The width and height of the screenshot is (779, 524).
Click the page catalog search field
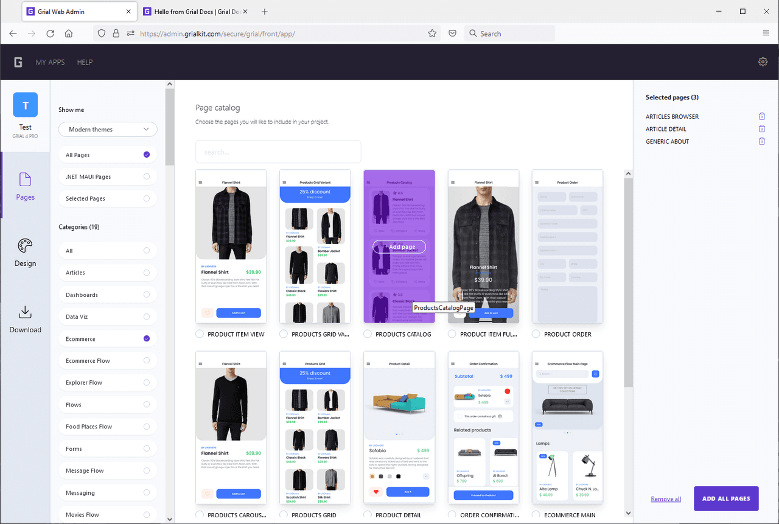coord(278,152)
